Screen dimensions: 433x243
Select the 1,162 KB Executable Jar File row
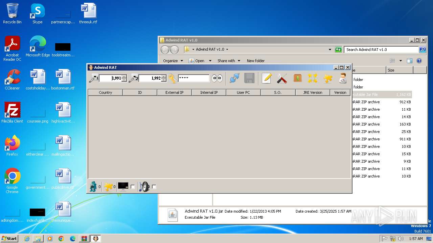[x=382, y=94]
